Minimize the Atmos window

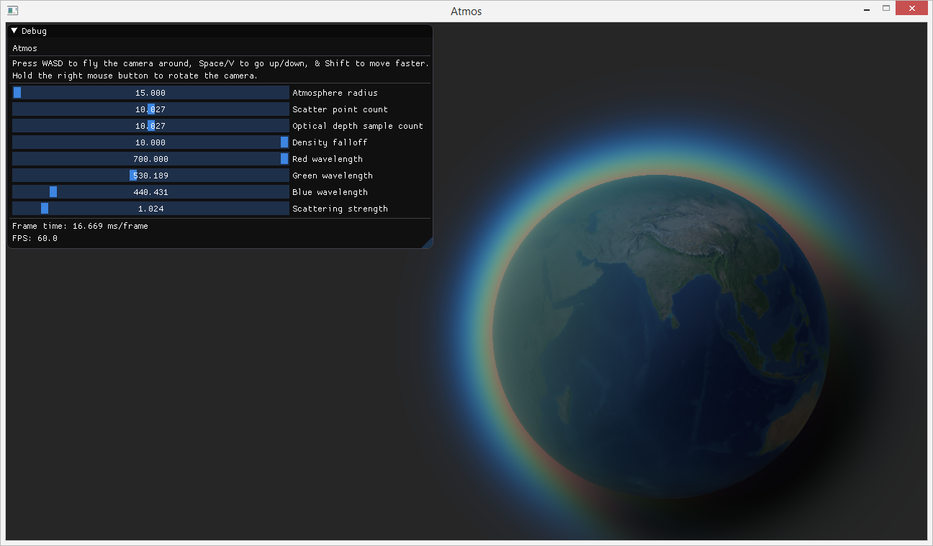tap(866, 9)
